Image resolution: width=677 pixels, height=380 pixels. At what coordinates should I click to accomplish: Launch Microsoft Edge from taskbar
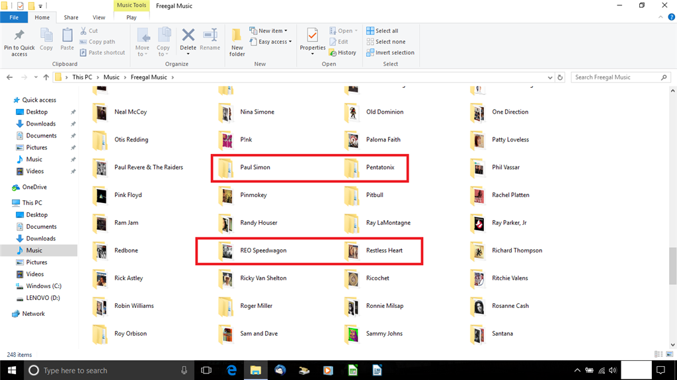point(231,370)
